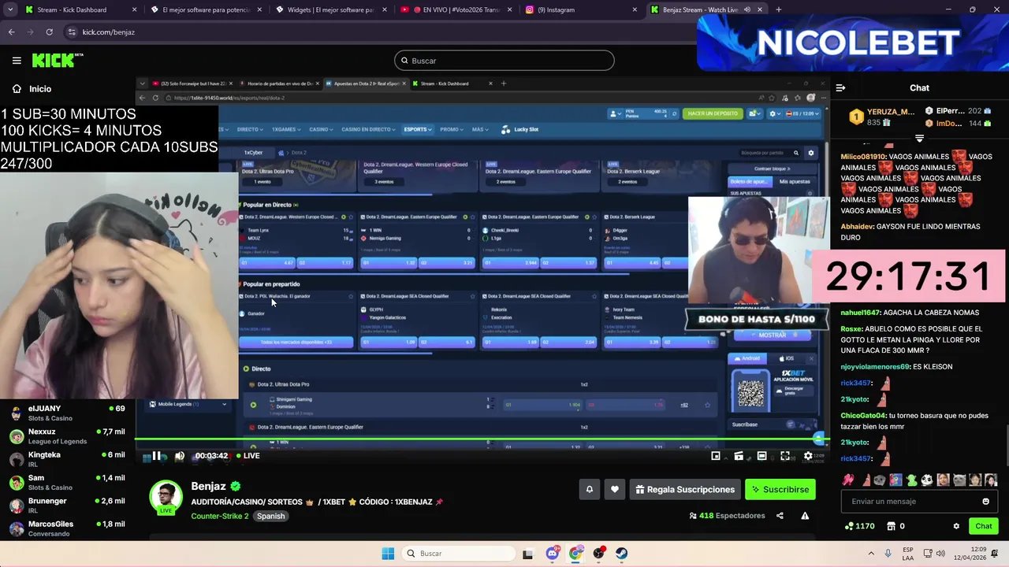This screenshot has width=1009, height=567.
Task: Select the Spanish language tag
Action: pos(270,516)
